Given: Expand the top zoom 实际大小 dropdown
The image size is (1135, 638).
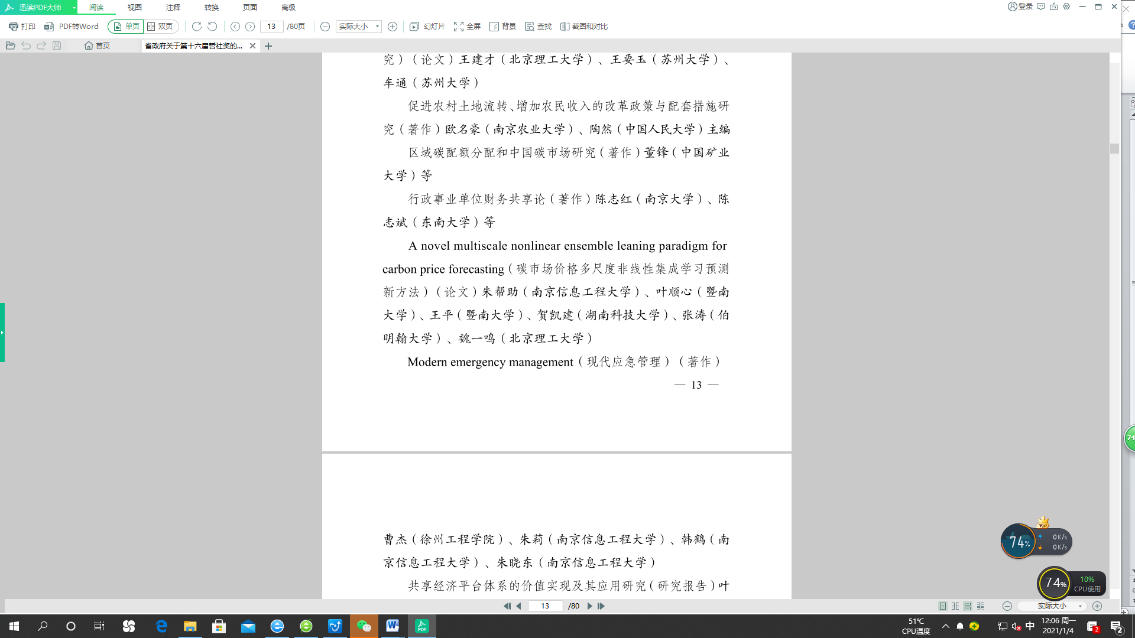Looking at the screenshot, I should 377,27.
